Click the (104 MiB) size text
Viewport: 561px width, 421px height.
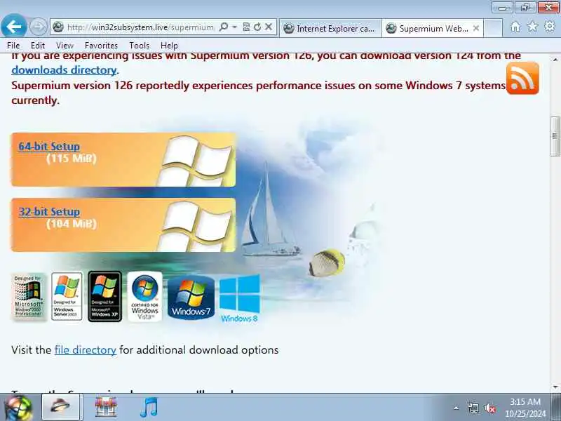72,224
